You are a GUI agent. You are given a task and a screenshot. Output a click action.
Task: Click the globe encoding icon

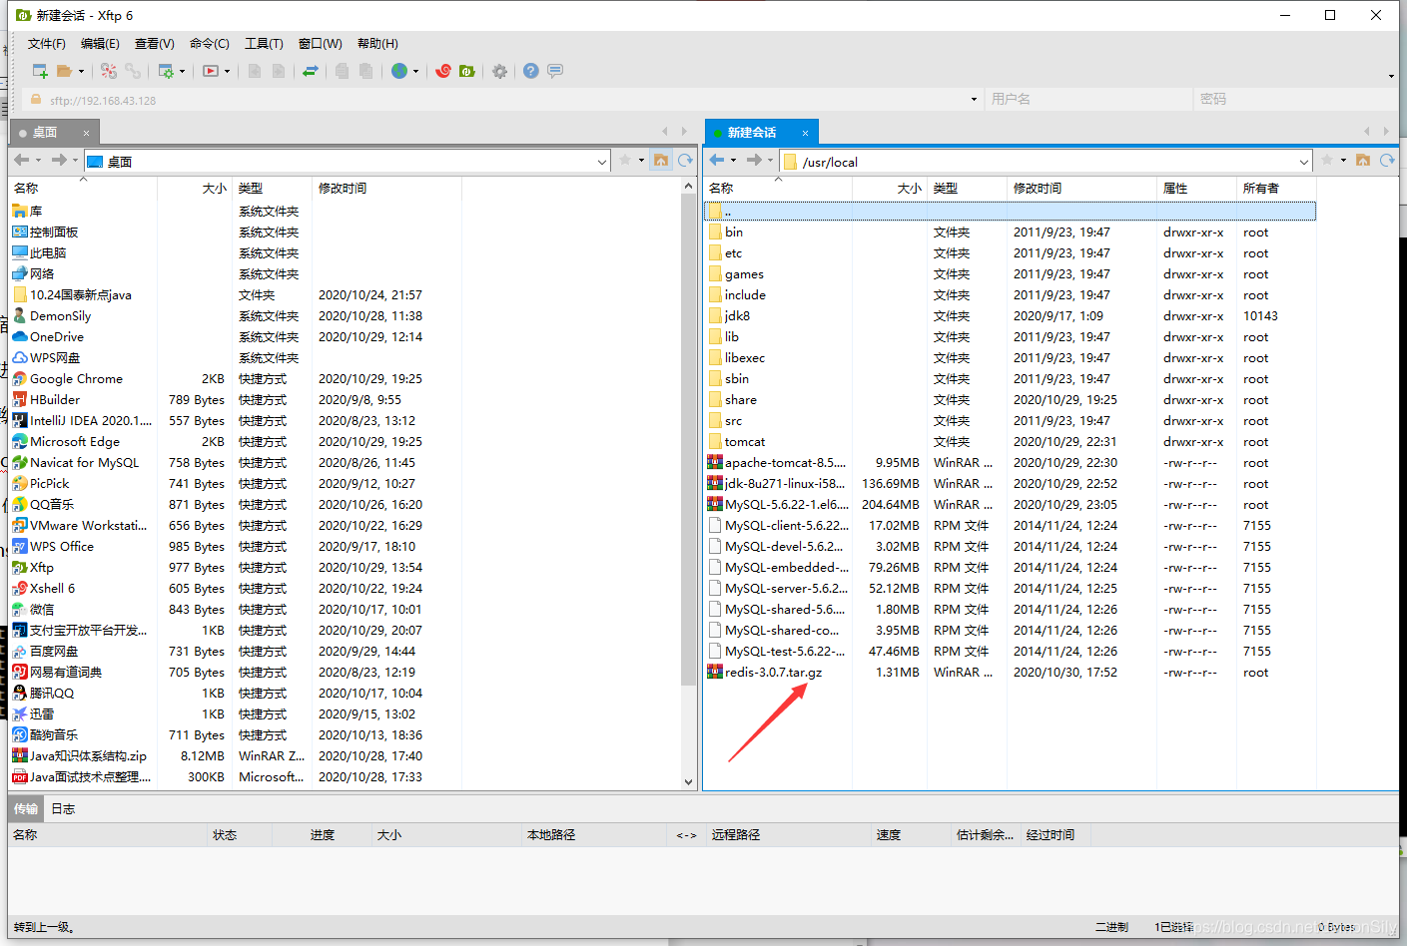click(399, 71)
